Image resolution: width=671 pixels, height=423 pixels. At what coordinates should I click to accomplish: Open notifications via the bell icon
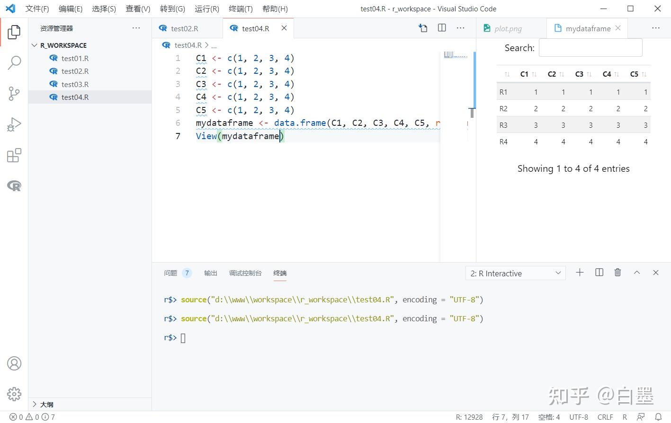[659, 417]
